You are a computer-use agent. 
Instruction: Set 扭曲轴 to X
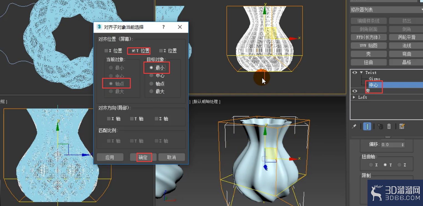(371, 165)
